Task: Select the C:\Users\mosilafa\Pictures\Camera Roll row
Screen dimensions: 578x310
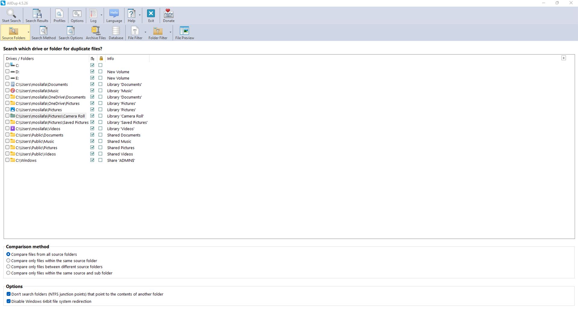Action: point(50,116)
